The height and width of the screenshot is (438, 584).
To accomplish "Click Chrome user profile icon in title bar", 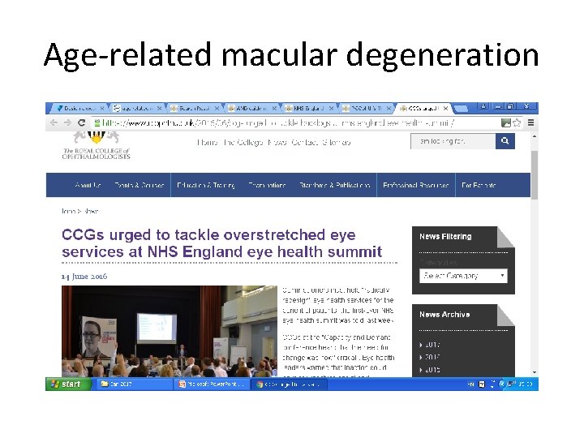I will tap(483, 106).
